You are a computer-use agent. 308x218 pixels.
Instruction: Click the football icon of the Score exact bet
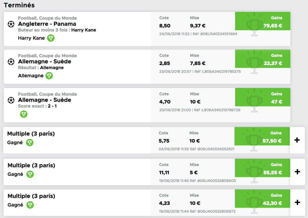(11, 100)
